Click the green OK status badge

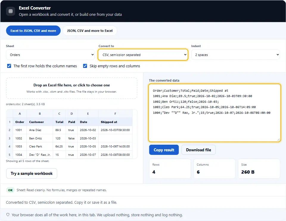pos(10,190)
